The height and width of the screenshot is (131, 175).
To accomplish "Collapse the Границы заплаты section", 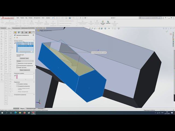I will coord(34,41).
